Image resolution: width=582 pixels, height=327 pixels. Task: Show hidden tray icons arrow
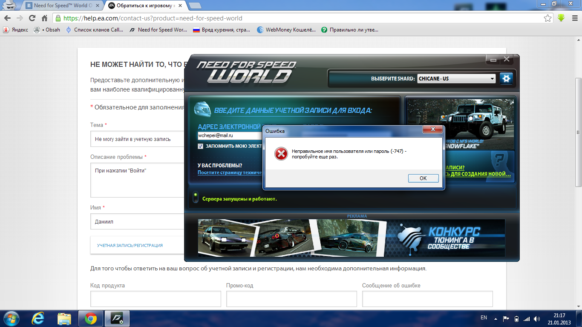pos(495,318)
